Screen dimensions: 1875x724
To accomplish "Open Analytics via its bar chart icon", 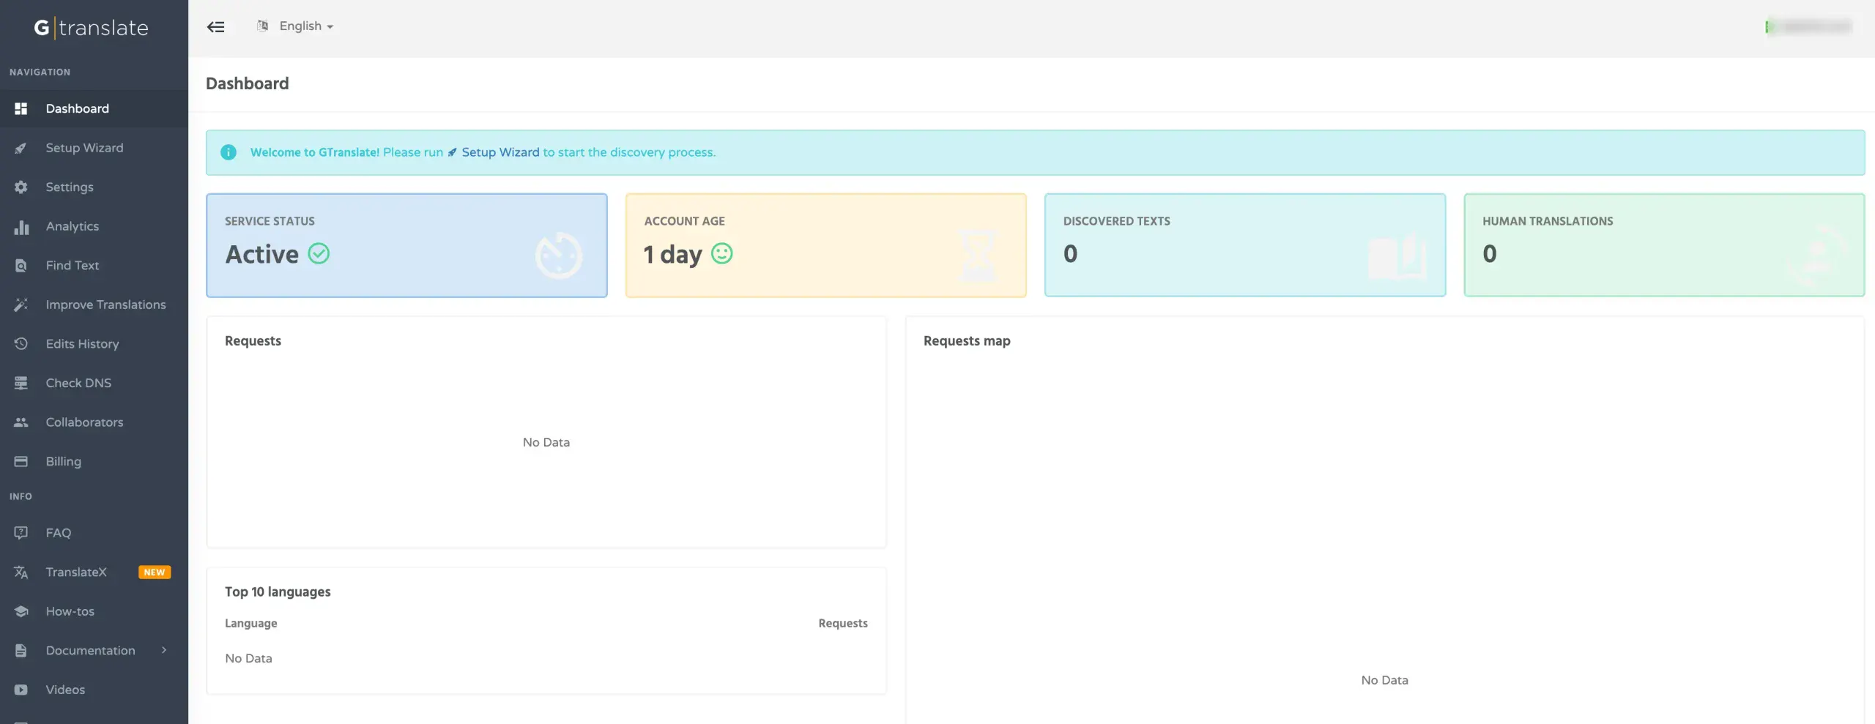I will (21, 227).
